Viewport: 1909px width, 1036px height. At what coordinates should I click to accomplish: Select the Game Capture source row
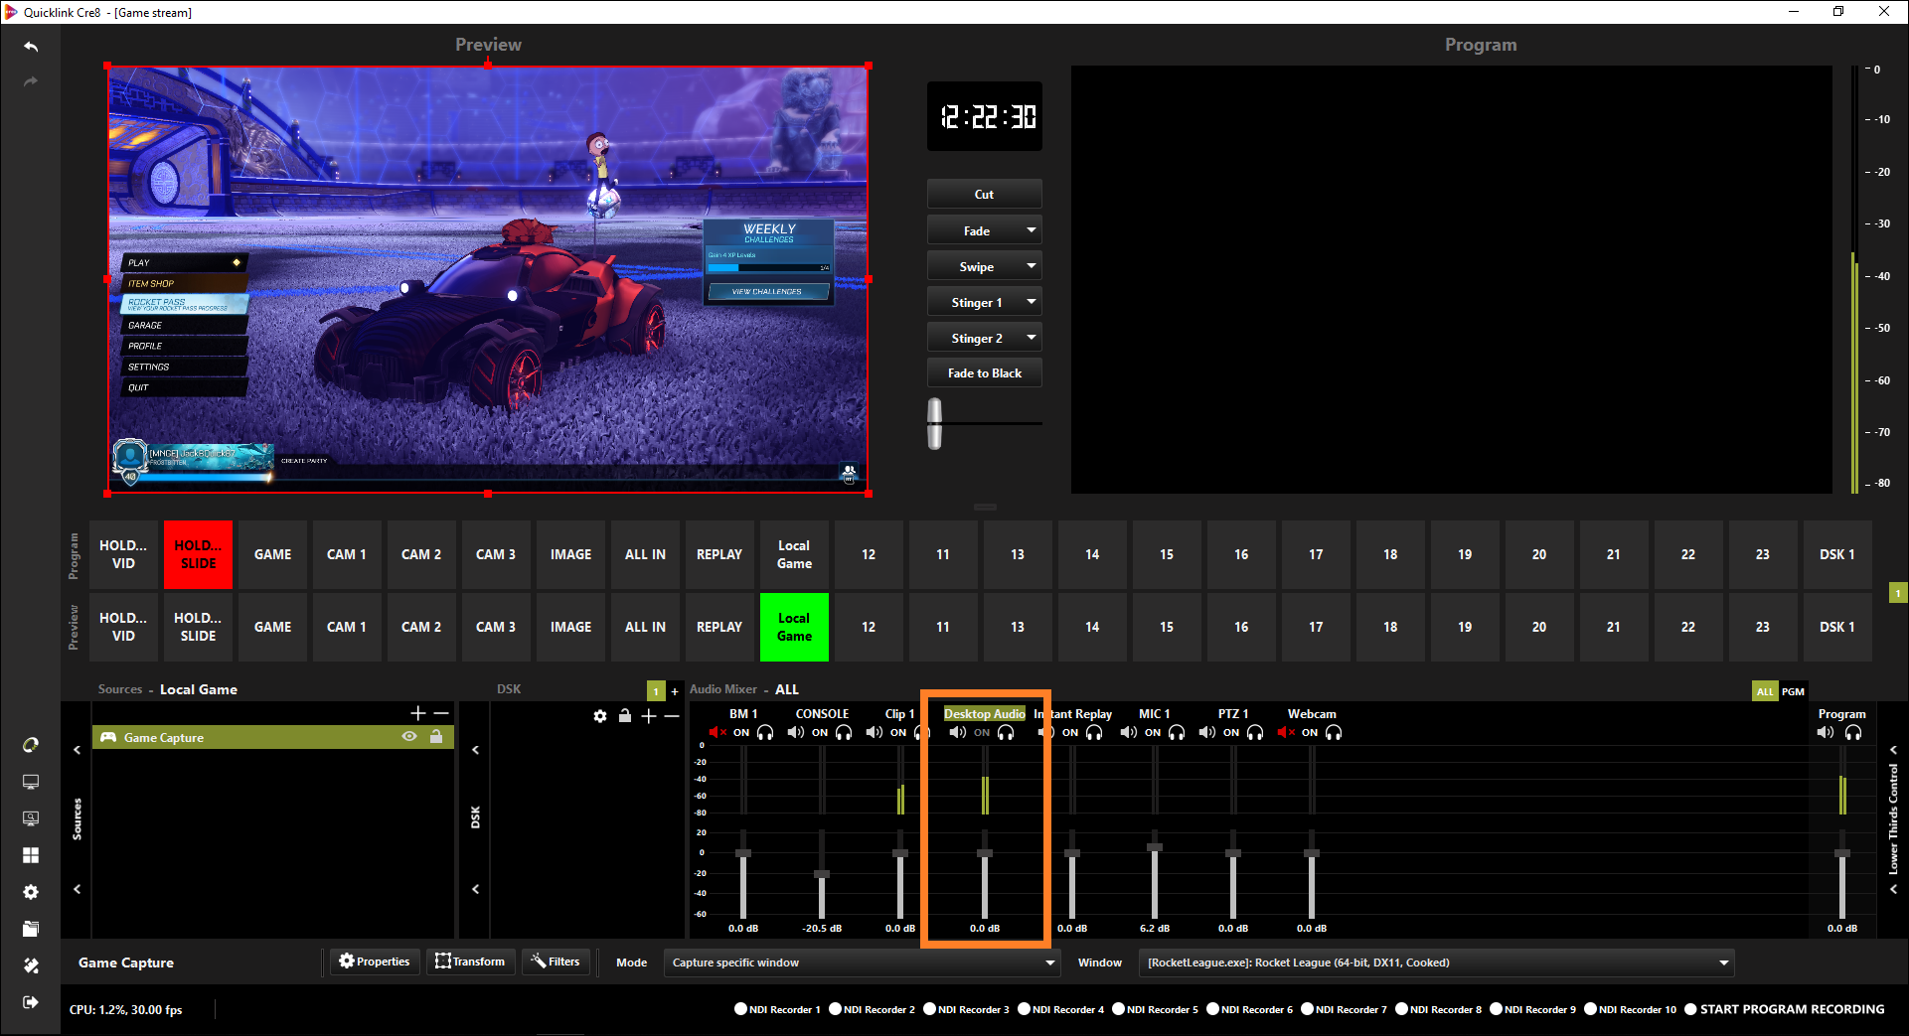[x=273, y=737]
